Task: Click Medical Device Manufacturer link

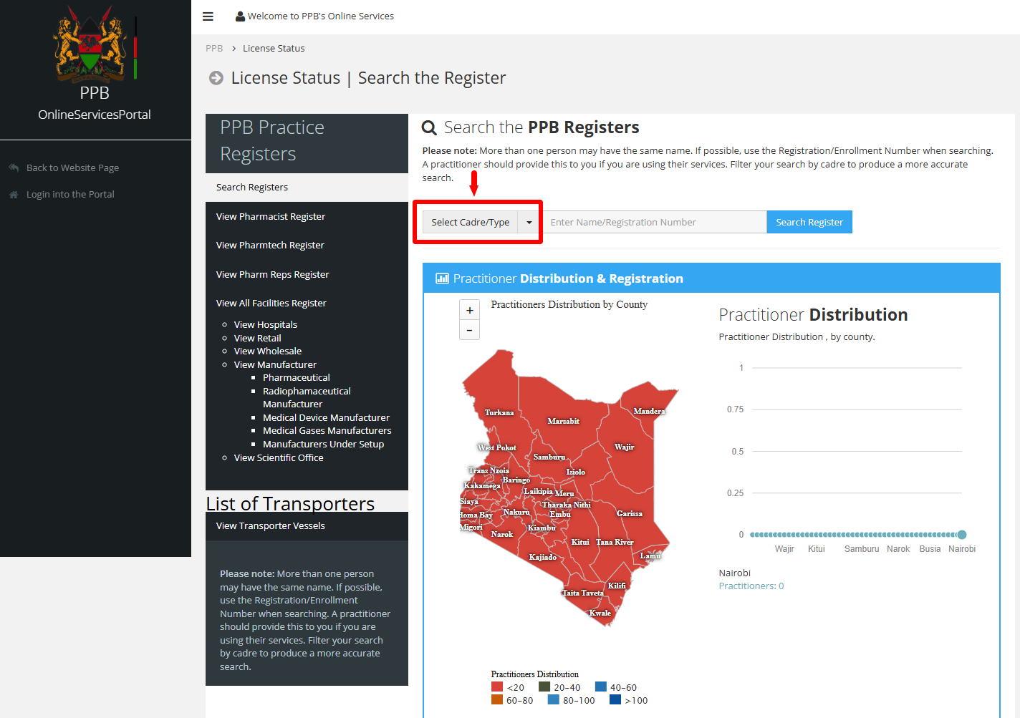Action: [x=327, y=417]
